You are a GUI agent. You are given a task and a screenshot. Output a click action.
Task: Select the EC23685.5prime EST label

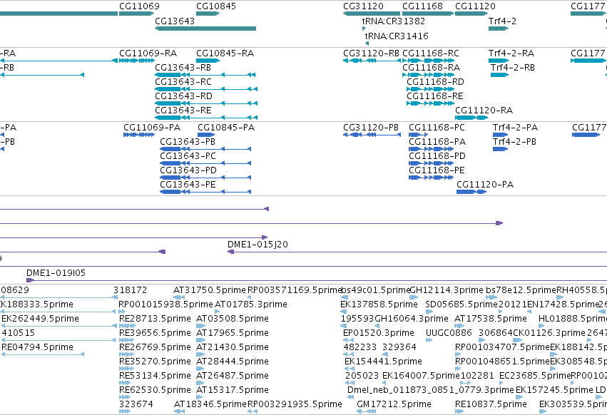click(535, 376)
